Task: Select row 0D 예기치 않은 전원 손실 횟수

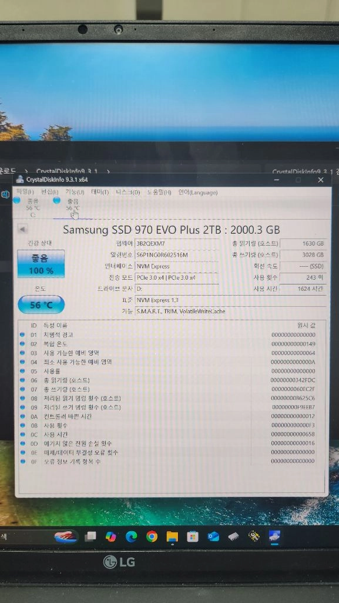Action: coord(167,443)
